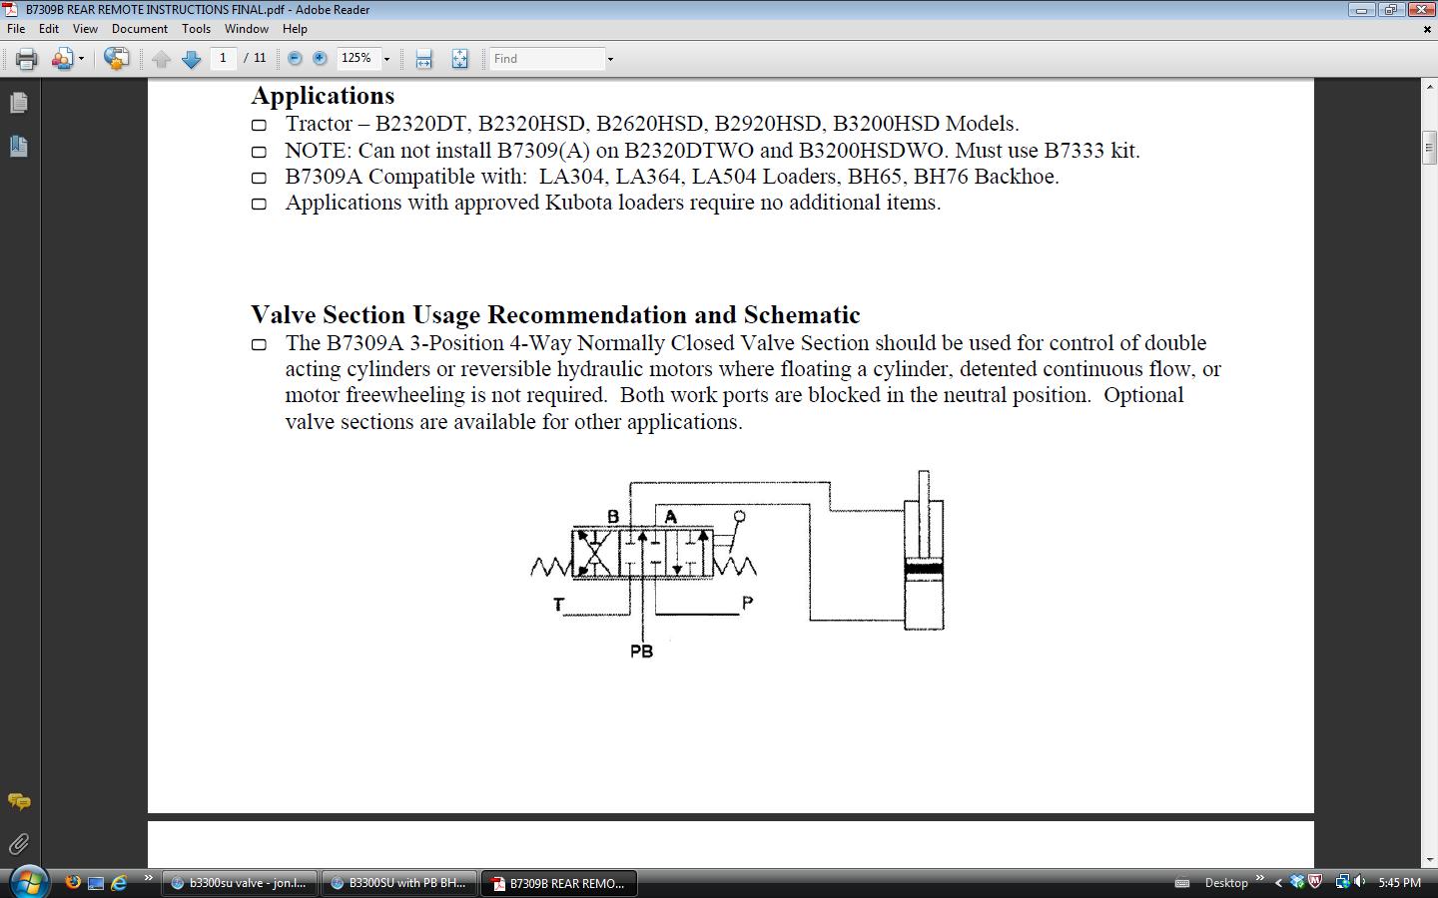Click the Adobe Reader title bar PDF icon
The width and height of the screenshot is (1438, 898).
[x=10, y=10]
